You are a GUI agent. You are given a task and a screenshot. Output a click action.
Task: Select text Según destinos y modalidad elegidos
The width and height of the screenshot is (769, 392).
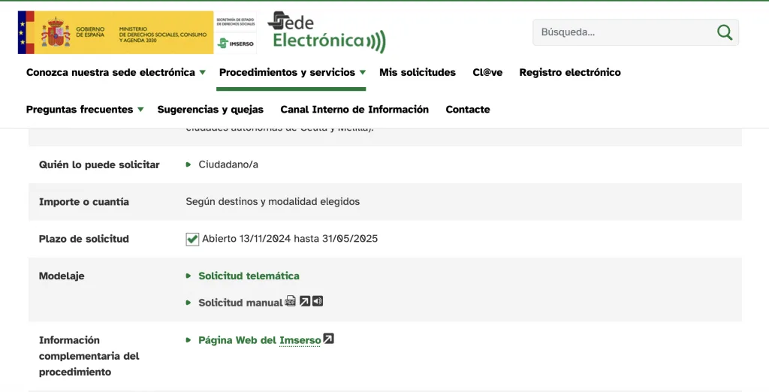pyautogui.click(x=273, y=202)
